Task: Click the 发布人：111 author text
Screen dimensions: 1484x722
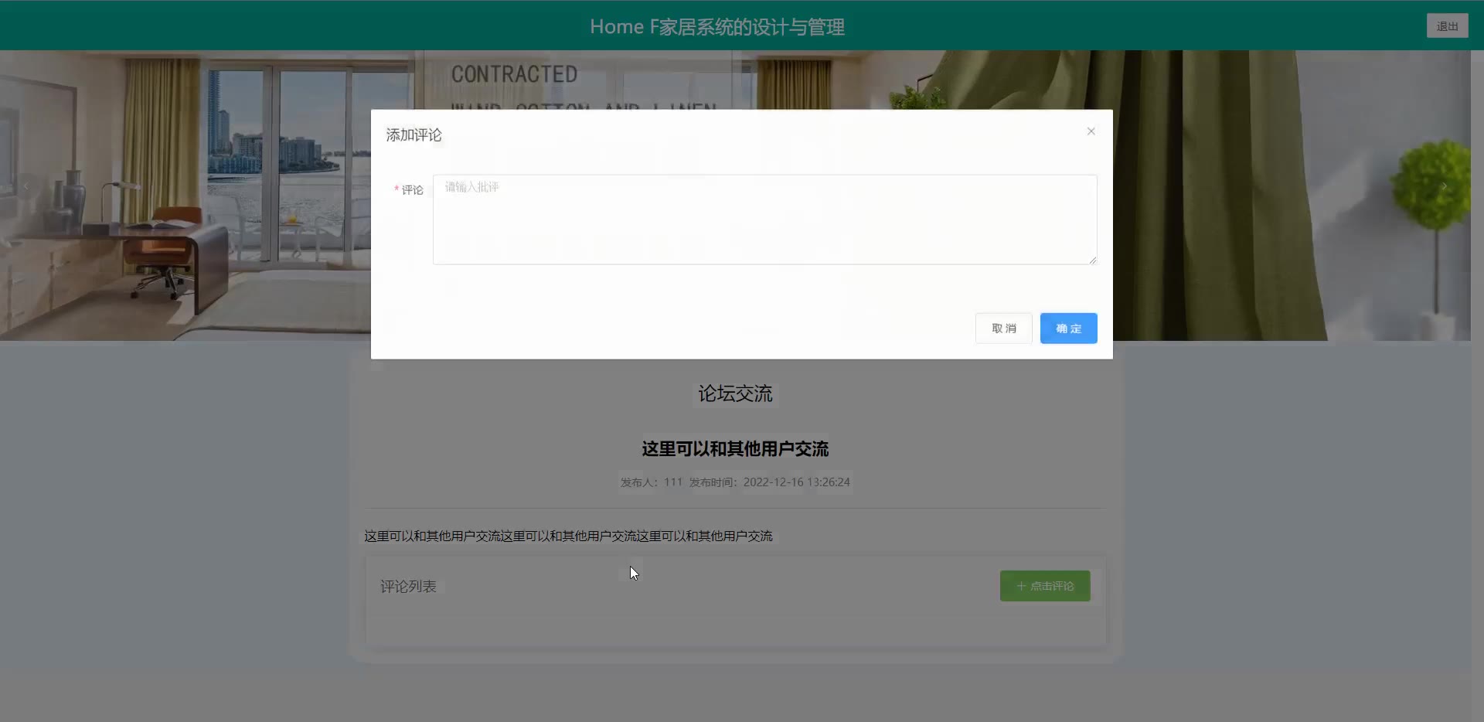Action: point(652,482)
